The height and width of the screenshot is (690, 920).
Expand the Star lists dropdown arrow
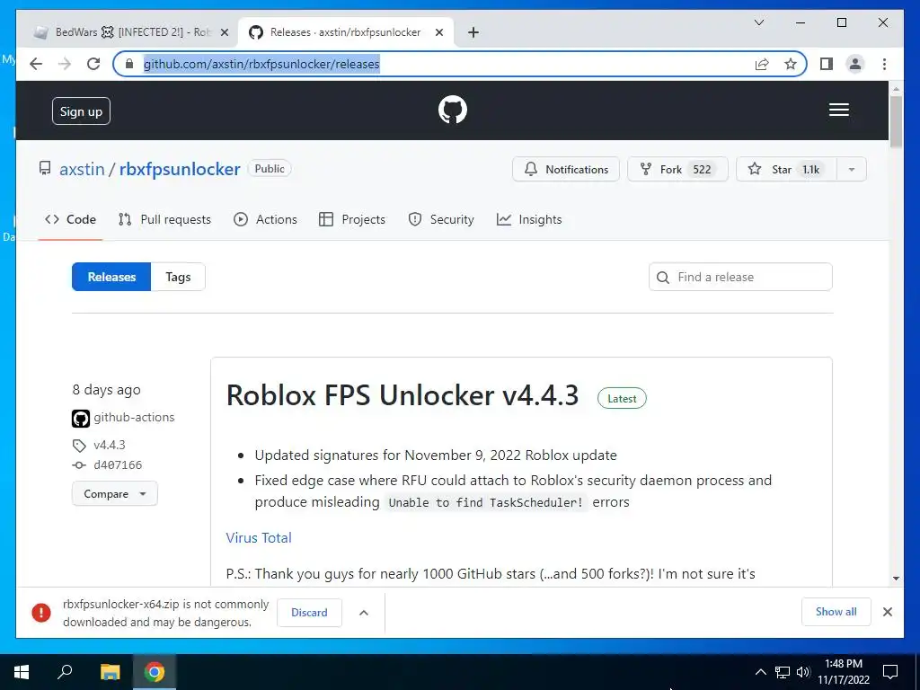coord(852,170)
